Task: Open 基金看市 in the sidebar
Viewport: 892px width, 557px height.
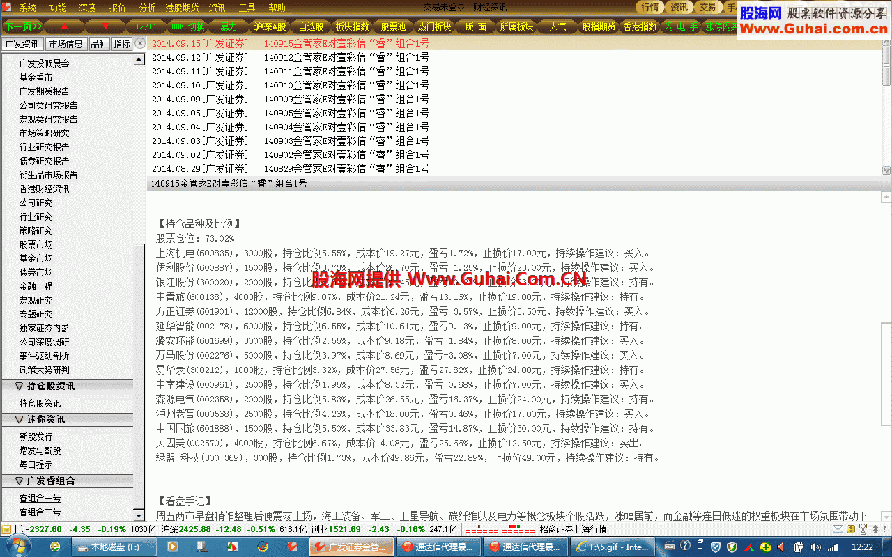Action: point(36,77)
